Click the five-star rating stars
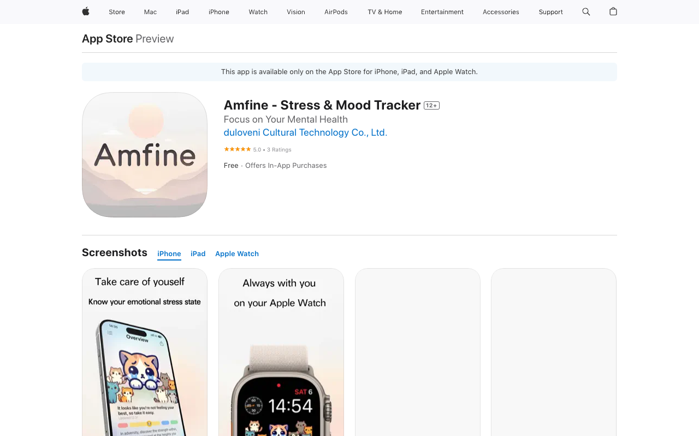This screenshot has width=699, height=436. click(x=238, y=149)
